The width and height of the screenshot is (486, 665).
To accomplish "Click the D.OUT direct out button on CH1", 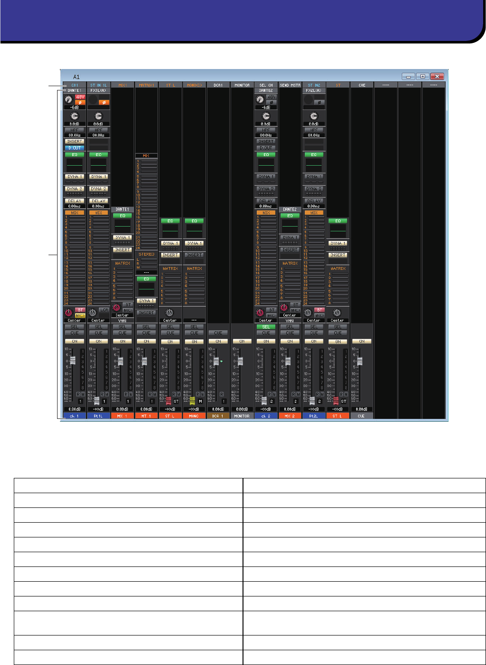I will click(x=75, y=148).
